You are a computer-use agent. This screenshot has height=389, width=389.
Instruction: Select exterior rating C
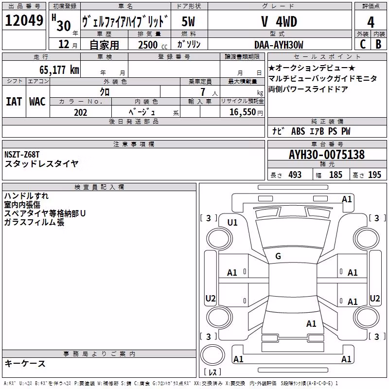click(363, 44)
